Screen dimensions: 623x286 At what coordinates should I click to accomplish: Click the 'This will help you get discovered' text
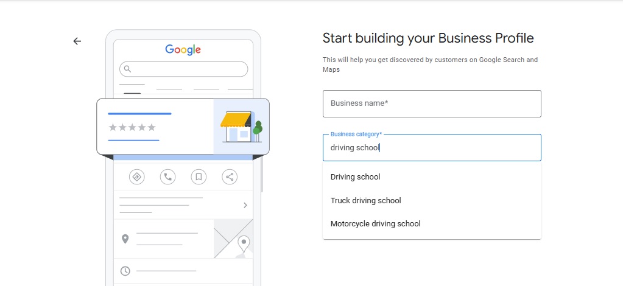(x=431, y=65)
